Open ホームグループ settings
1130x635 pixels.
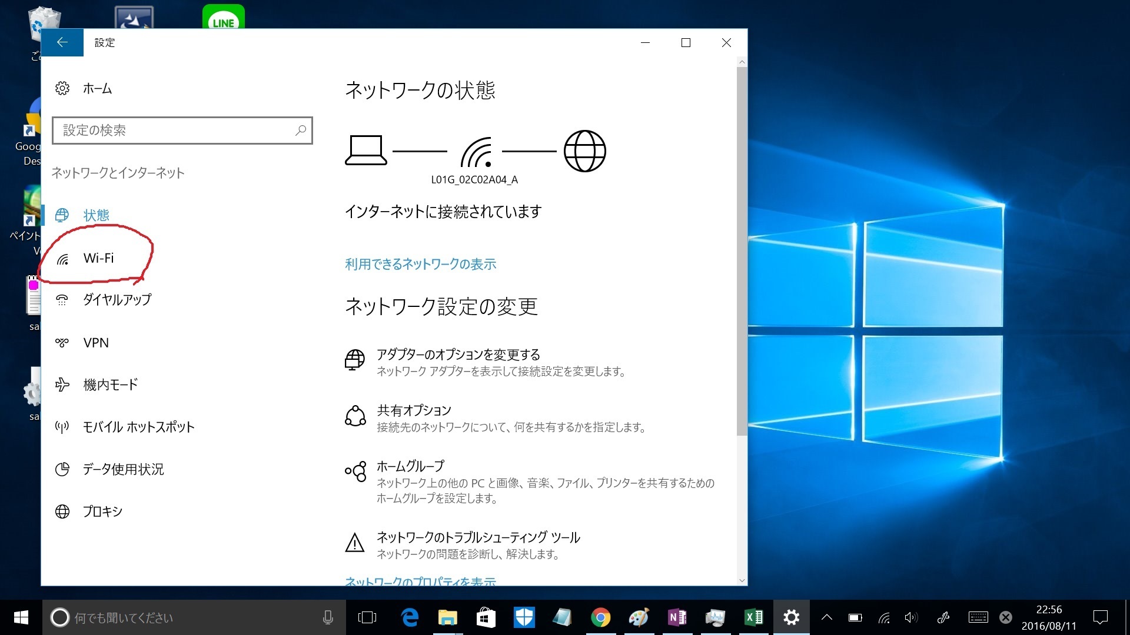[x=410, y=466]
